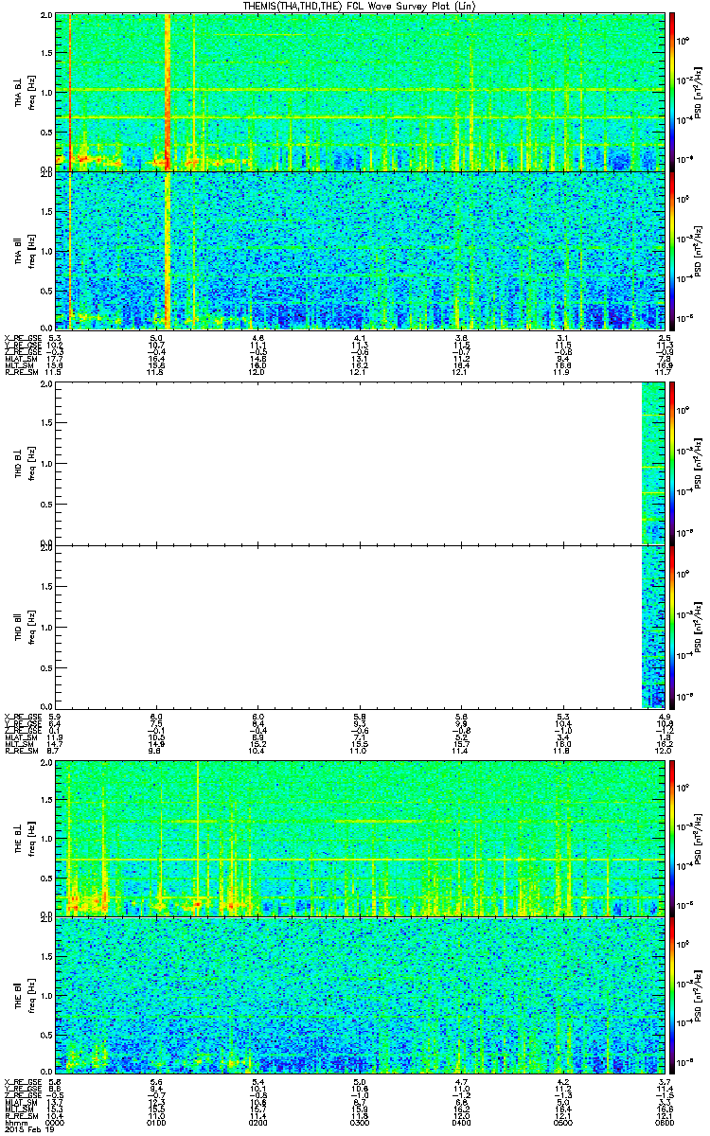710x1136 pixels.
Task: Click the THE BII PSD color bar
Action: pyautogui.click(x=672, y=994)
